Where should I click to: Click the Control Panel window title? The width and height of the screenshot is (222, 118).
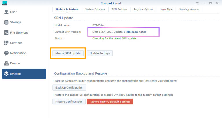[111, 3]
